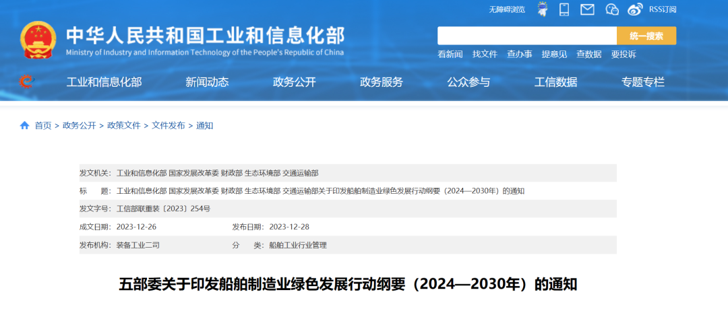728x319 pixels.
Task: Open the WeChat icon in header
Action: (611, 9)
